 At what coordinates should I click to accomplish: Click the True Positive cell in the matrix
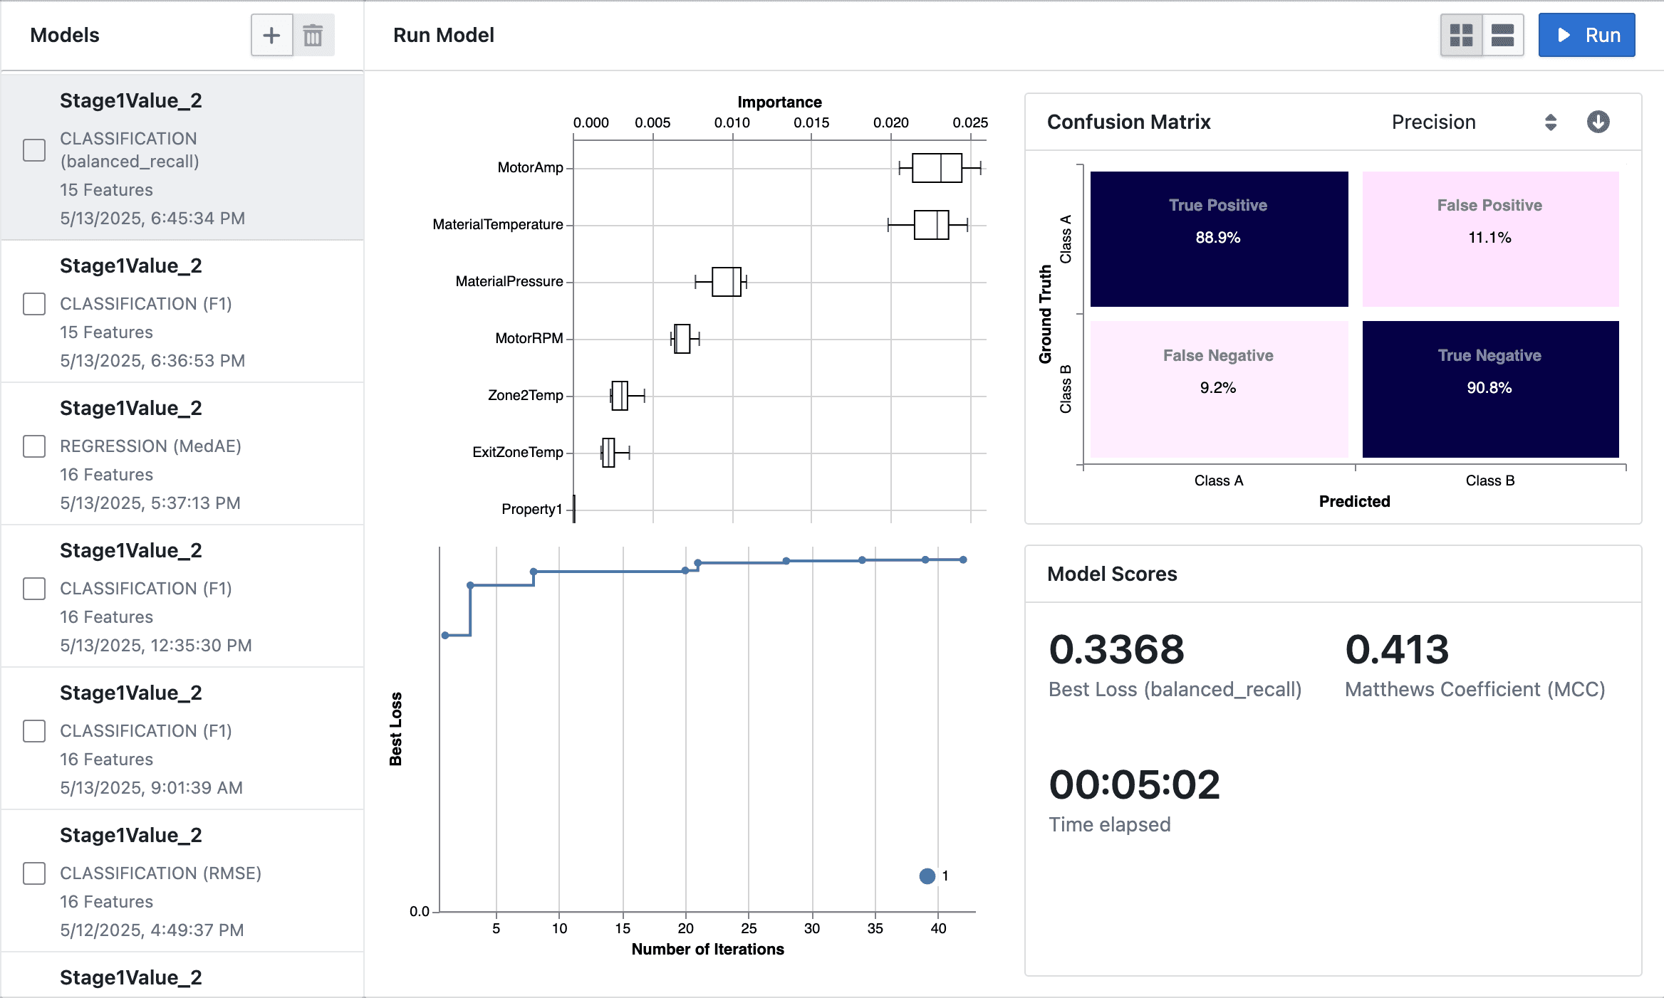point(1219,238)
